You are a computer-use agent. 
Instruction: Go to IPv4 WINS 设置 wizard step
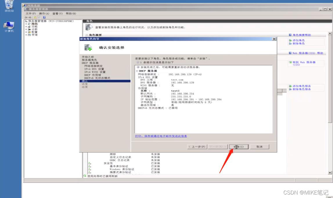point(95,72)
